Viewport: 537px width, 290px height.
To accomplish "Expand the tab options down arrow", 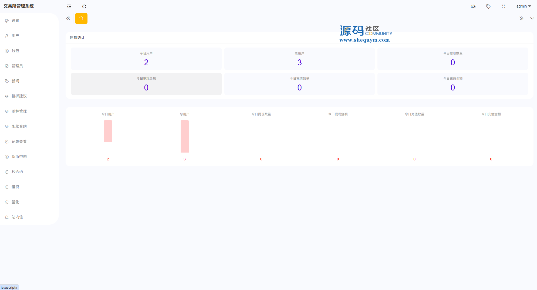I will [532, 18].
